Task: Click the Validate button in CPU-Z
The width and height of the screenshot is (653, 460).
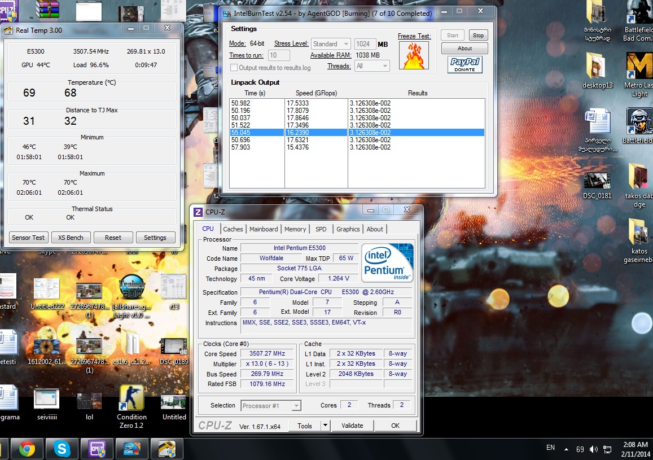Action: click(x=352, y=426)
